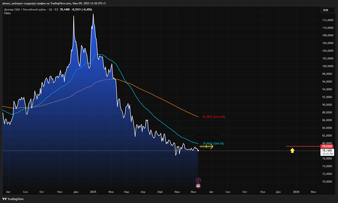Click the faded Баров: 17, 25д measurement text
Image resolution: width=338 pixels, height=203 pixels.
pyautogui.click(x=206, y=140)
